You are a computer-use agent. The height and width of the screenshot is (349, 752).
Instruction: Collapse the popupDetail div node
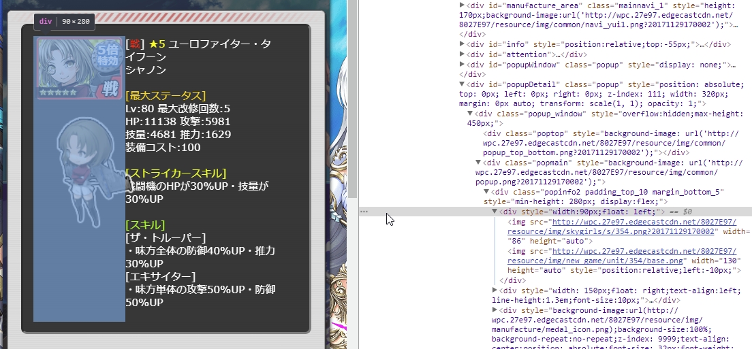pyautogui.click(x=462, y=84)
